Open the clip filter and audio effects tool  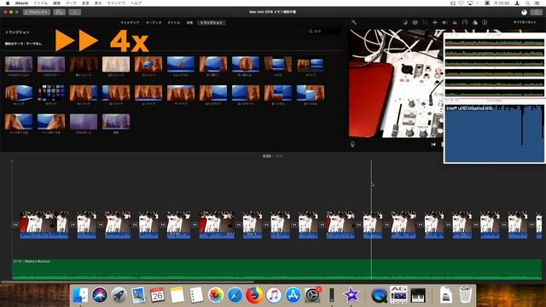click(x=475, y=23)
